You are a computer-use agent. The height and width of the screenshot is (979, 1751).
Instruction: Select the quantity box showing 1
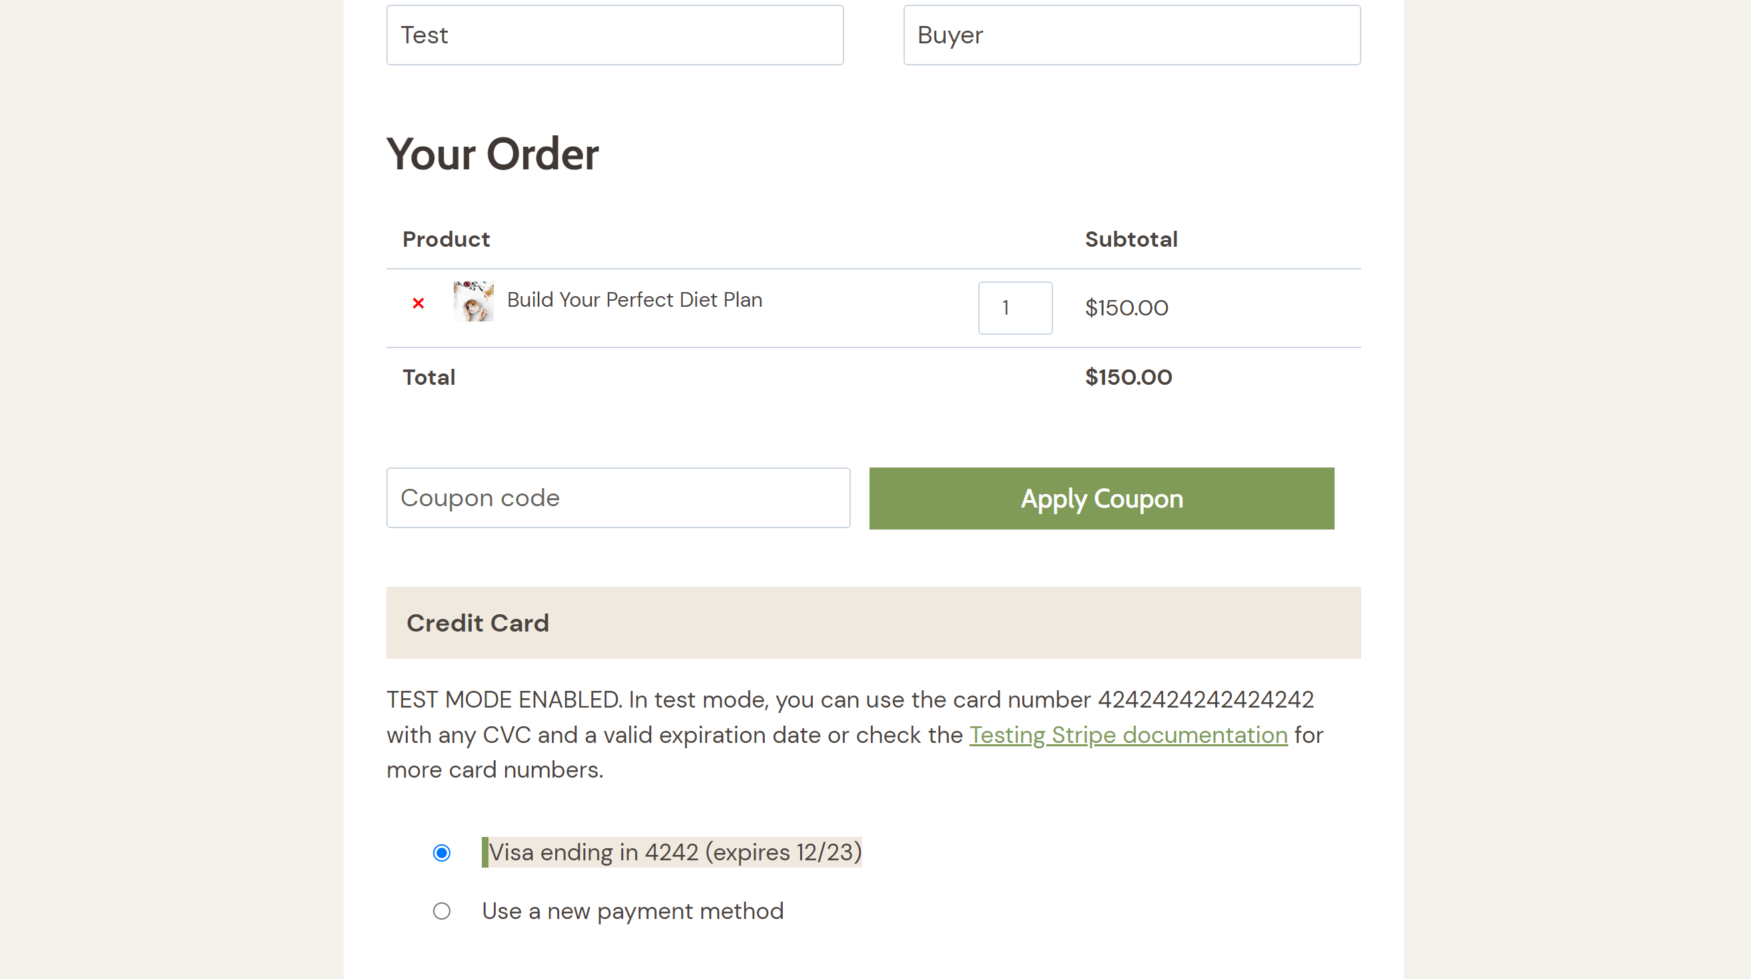coord(1015,307)
